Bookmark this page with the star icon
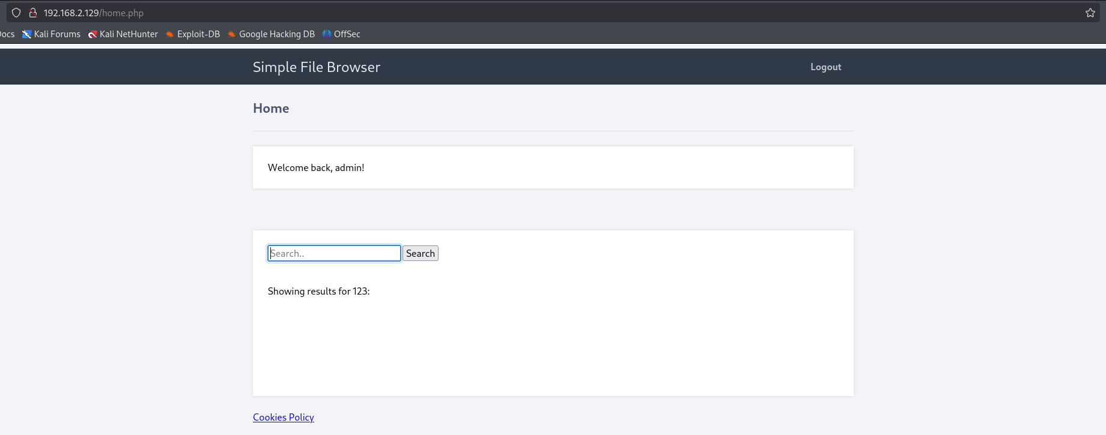 1090,13
